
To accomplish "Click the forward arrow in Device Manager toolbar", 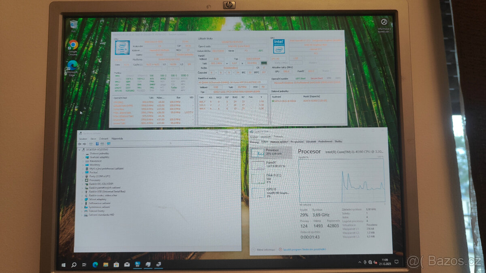I will [x=84, y=143].
